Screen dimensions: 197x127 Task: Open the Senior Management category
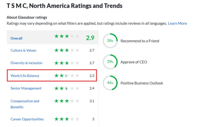coord(26,88)
